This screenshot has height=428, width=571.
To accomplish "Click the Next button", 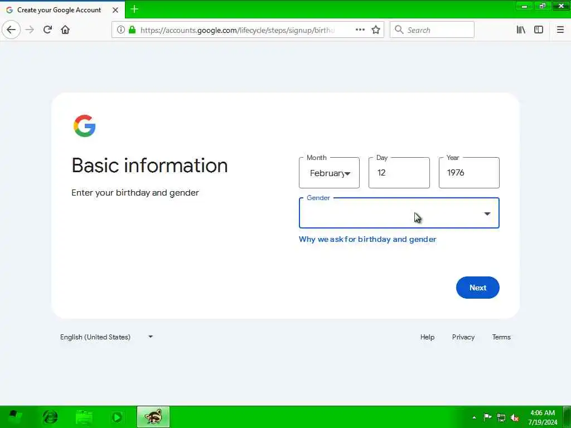I will [x=478, y=288].
